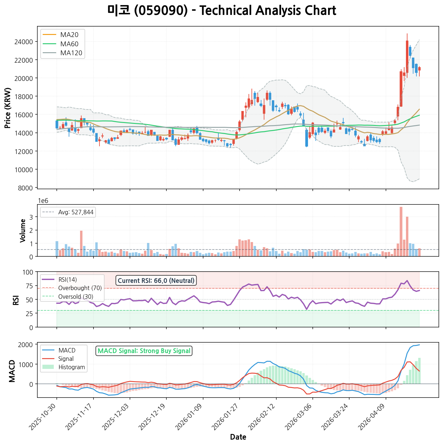
Task: Click the 2026-04-09 date tick label
Action: (373, 417)
